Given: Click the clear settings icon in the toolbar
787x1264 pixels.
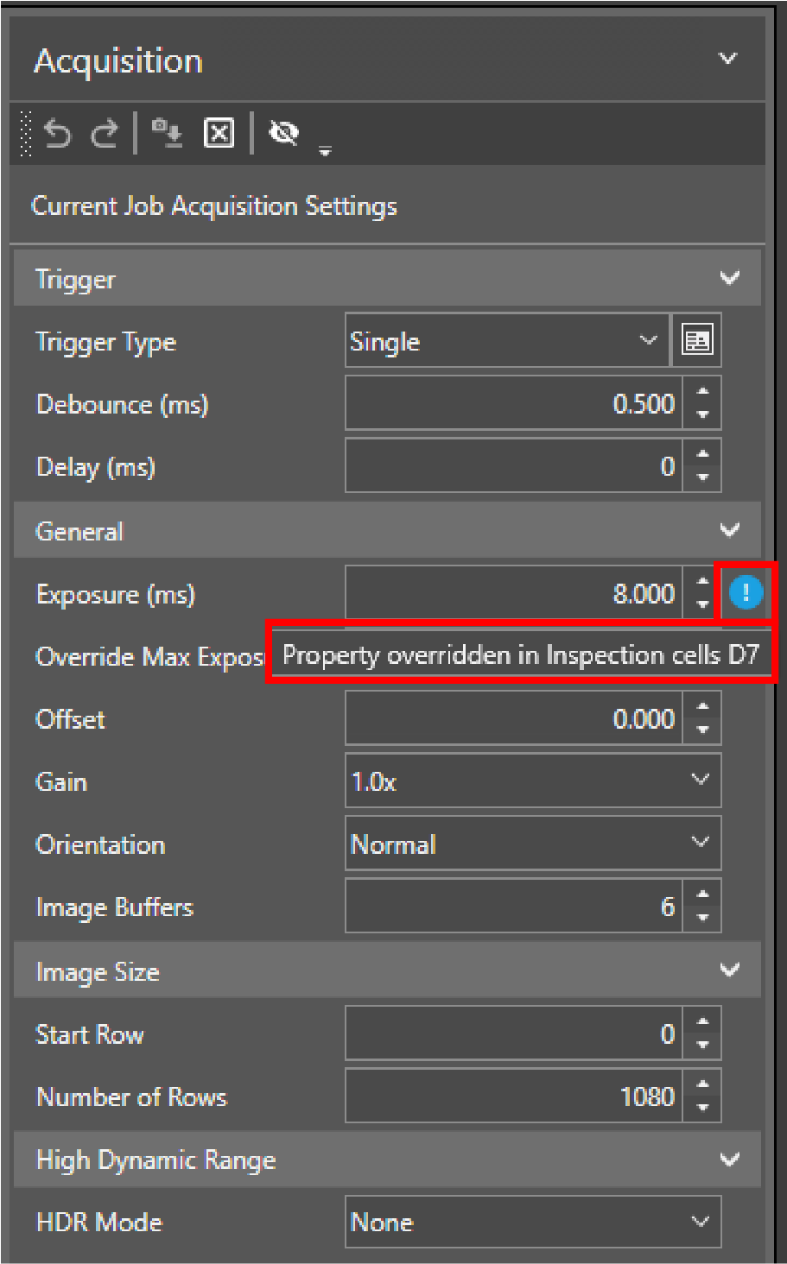Looking at the screenshot, I should pos(218,134).
